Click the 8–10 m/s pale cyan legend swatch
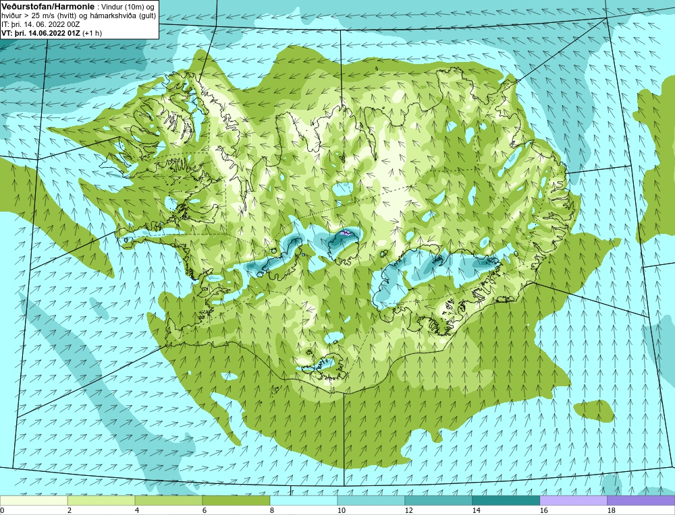 click(304, 500)
